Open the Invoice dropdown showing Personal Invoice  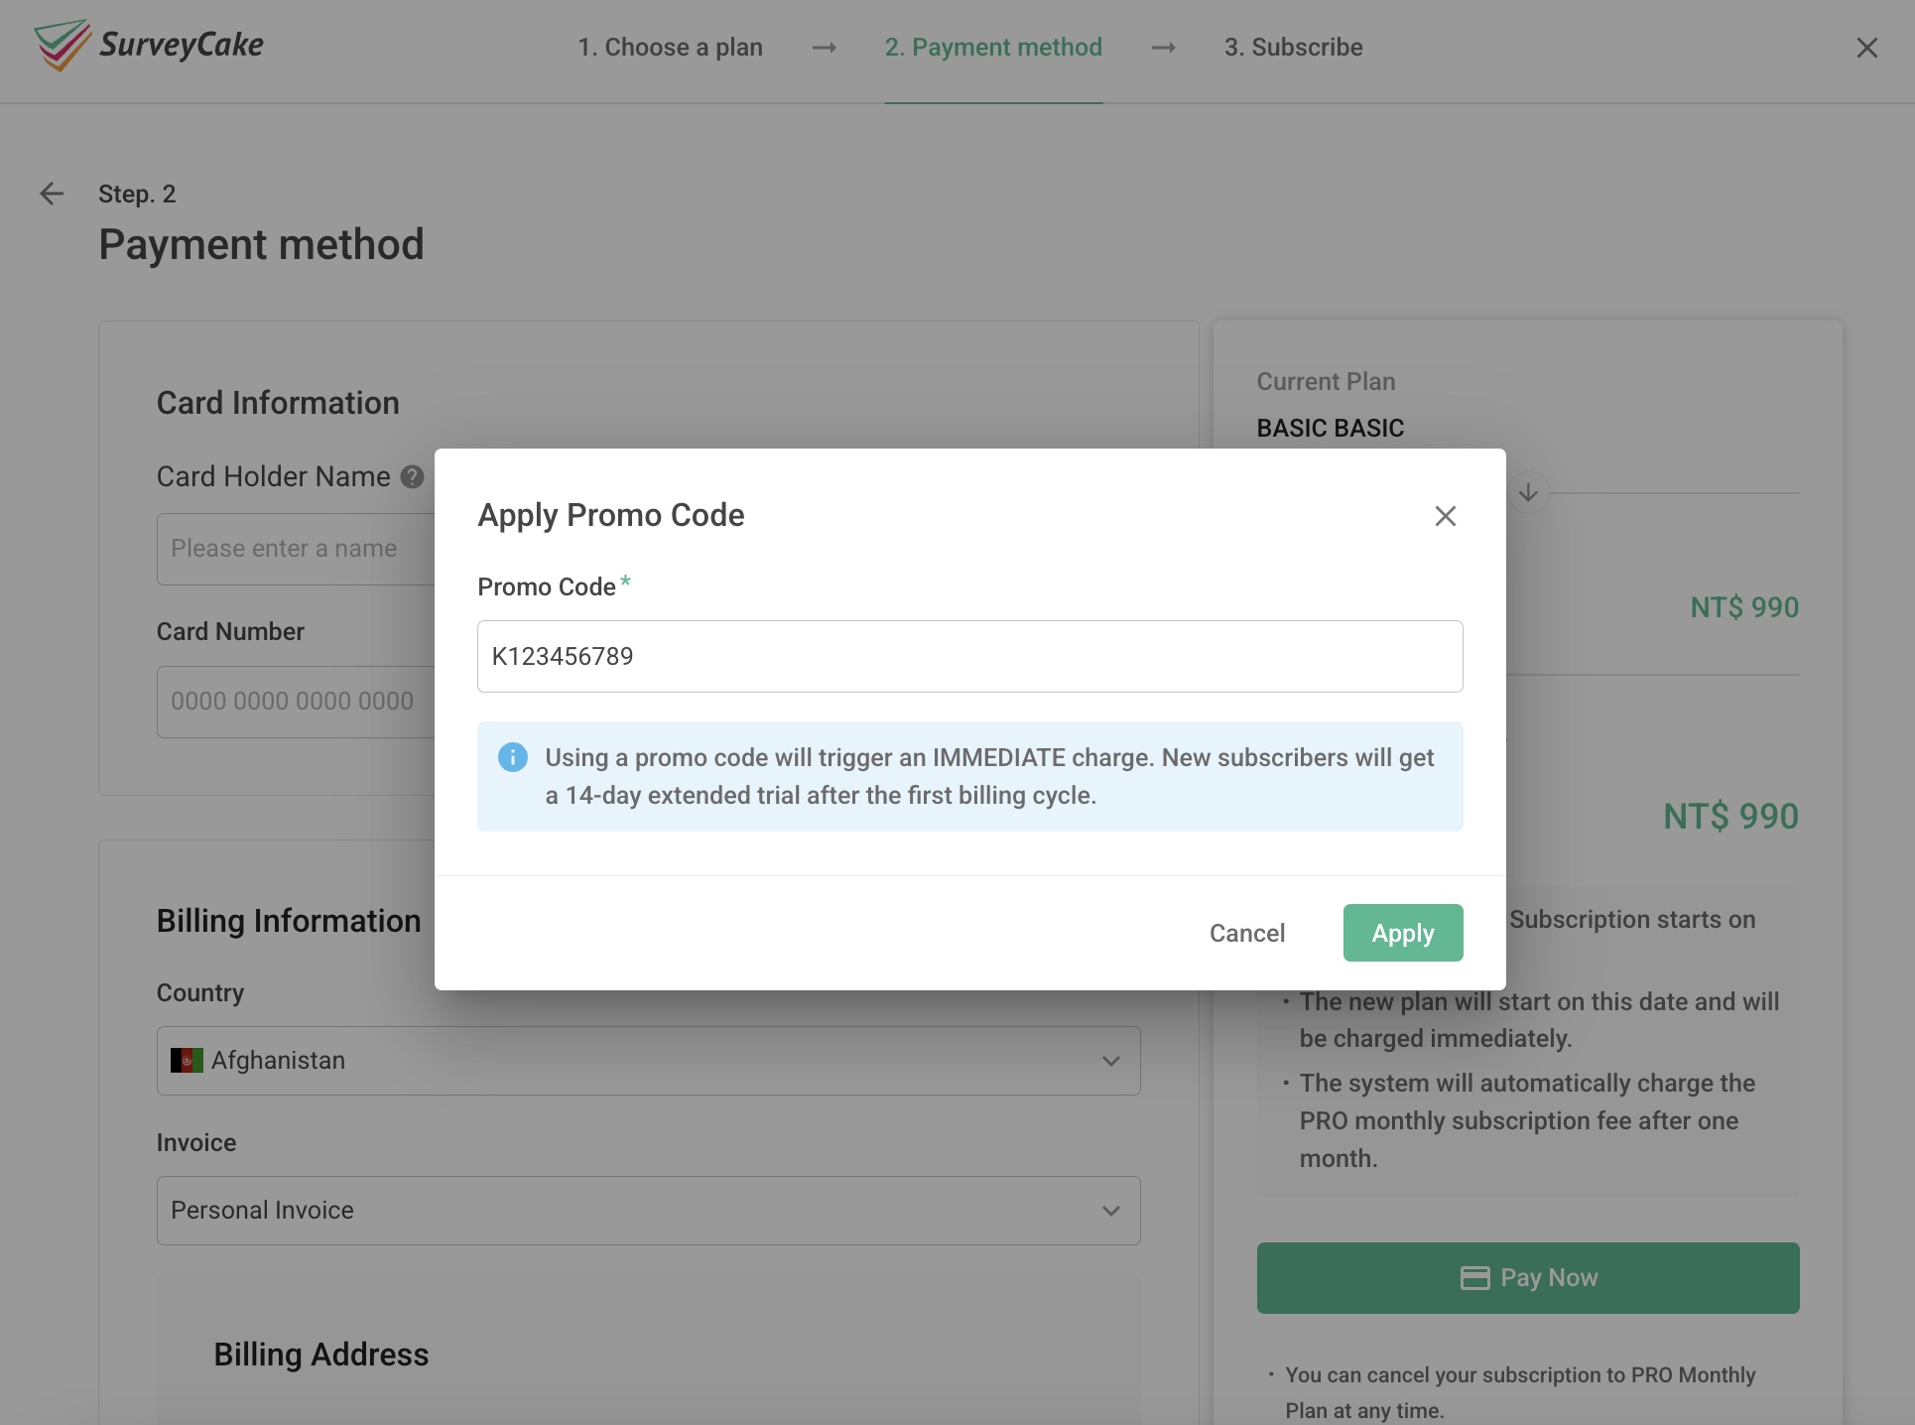point(647,1210)
